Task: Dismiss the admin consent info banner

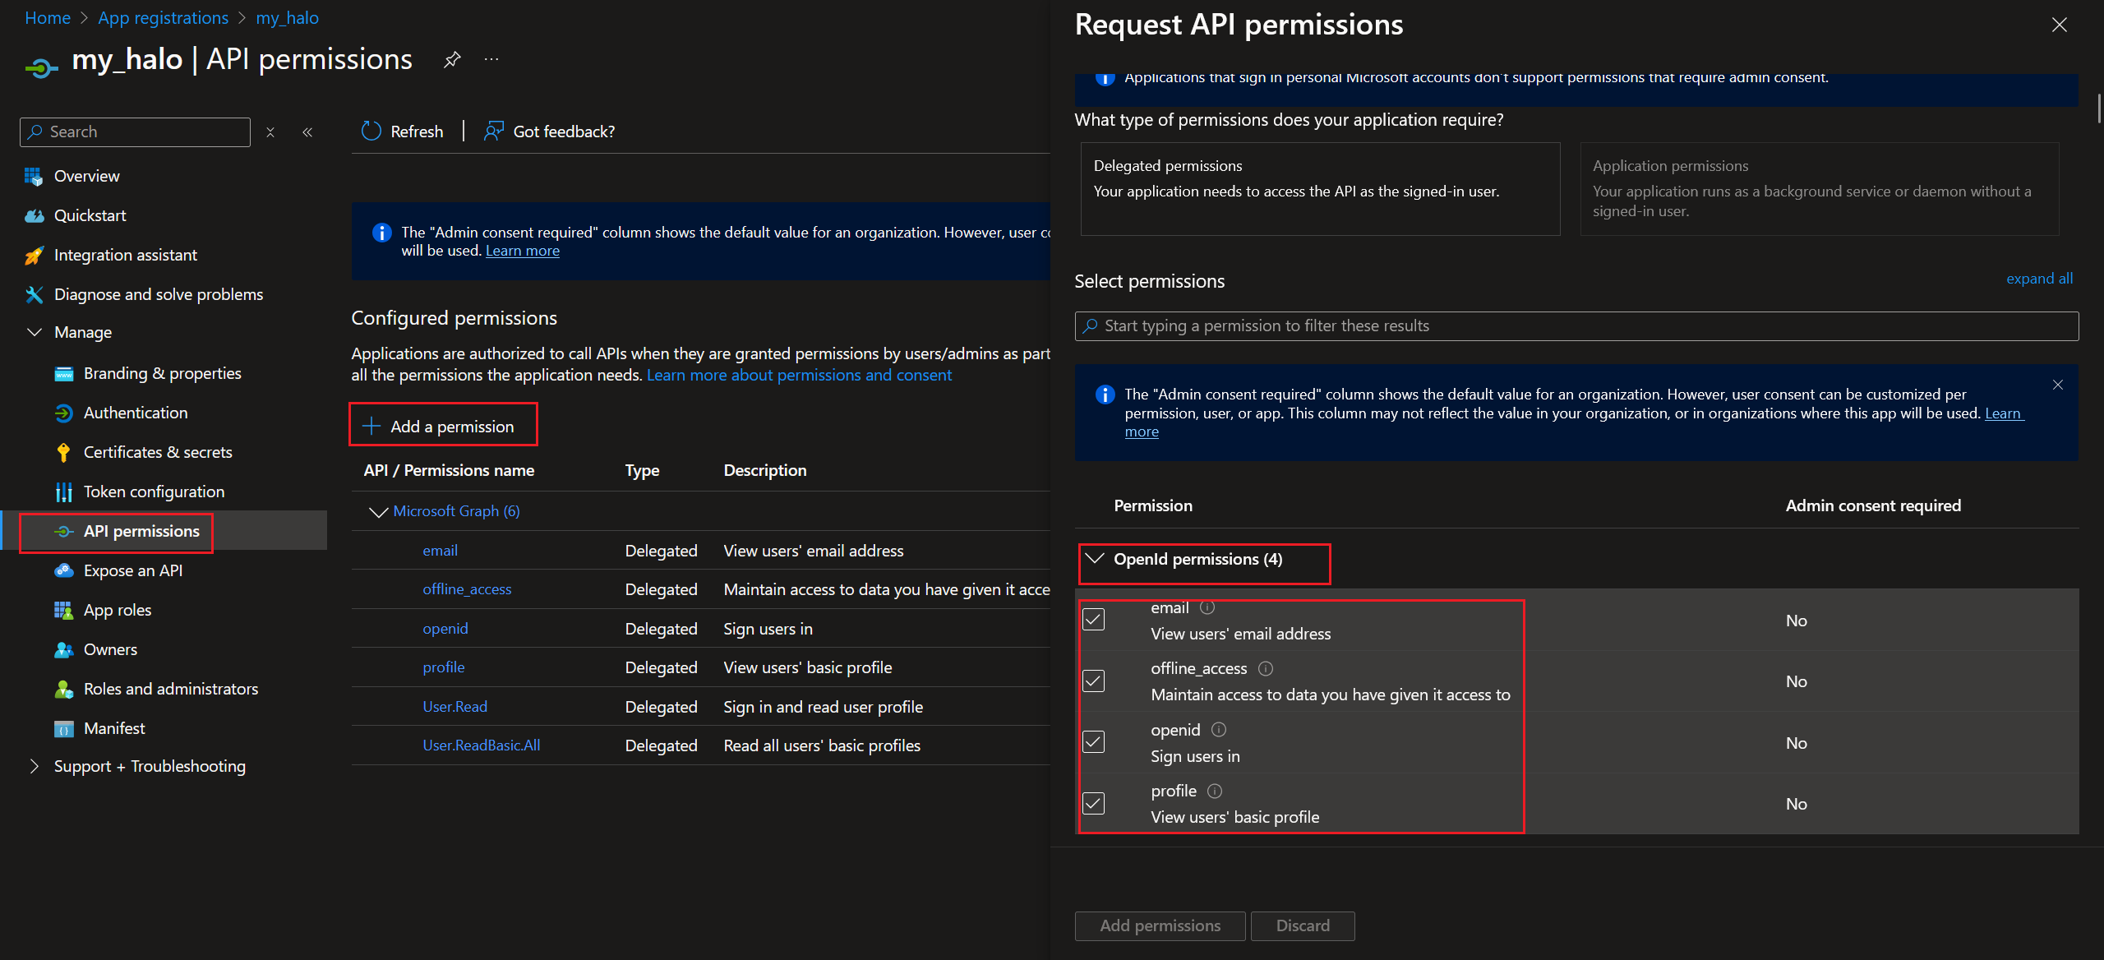Action: 2058,385
